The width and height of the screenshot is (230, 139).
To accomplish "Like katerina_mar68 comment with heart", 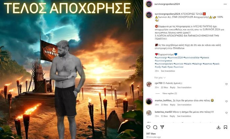I will [x=226, y=113].
